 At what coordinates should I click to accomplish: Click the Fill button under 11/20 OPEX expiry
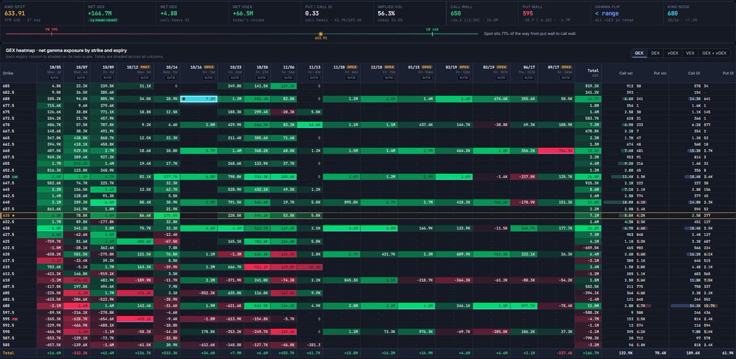click(x=351, y=78)
